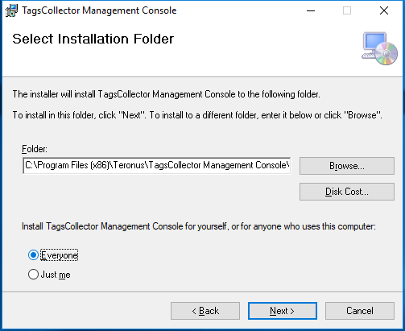The height and width of the screenshot is (331, 405).
Task: Cancel the installation
Action: coord(360,311)
